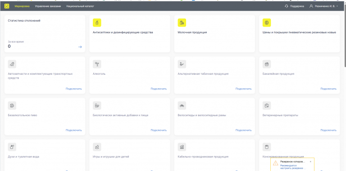The image size is (346, 171).
Task: Click the Алкоголь label text
Action: click(99, 74)
